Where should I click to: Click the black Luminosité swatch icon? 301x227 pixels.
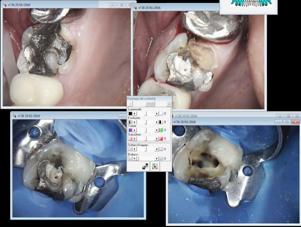click(x=130, y=113)
